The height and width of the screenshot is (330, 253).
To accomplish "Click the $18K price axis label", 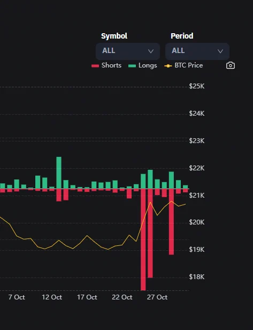I will pos(197,277).
